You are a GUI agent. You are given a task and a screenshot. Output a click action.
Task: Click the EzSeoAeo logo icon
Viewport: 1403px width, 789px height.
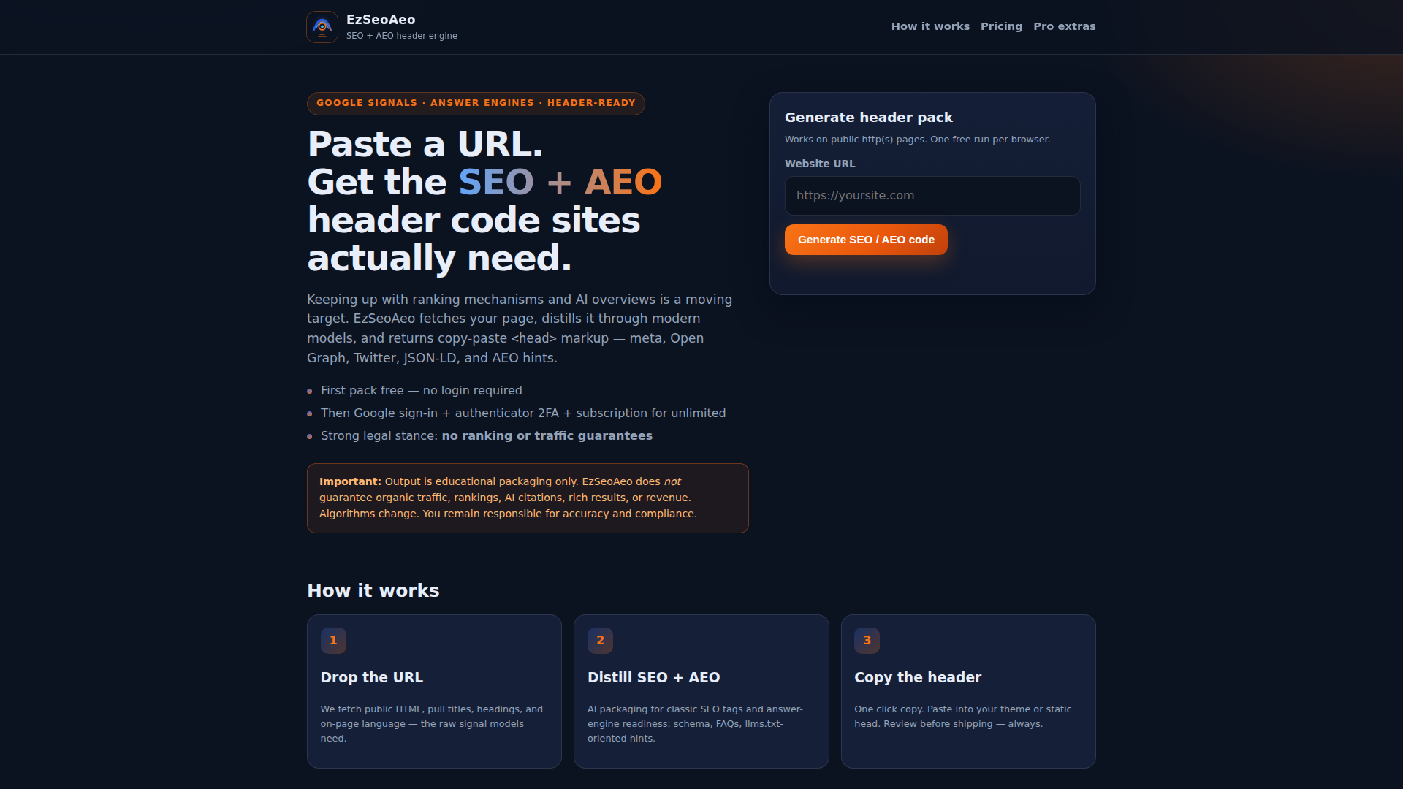(322, 27)
